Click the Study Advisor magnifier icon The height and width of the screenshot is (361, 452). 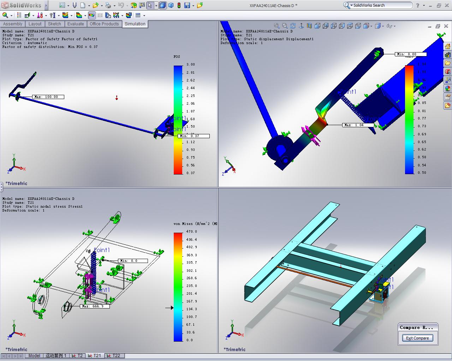pos(5,15)
